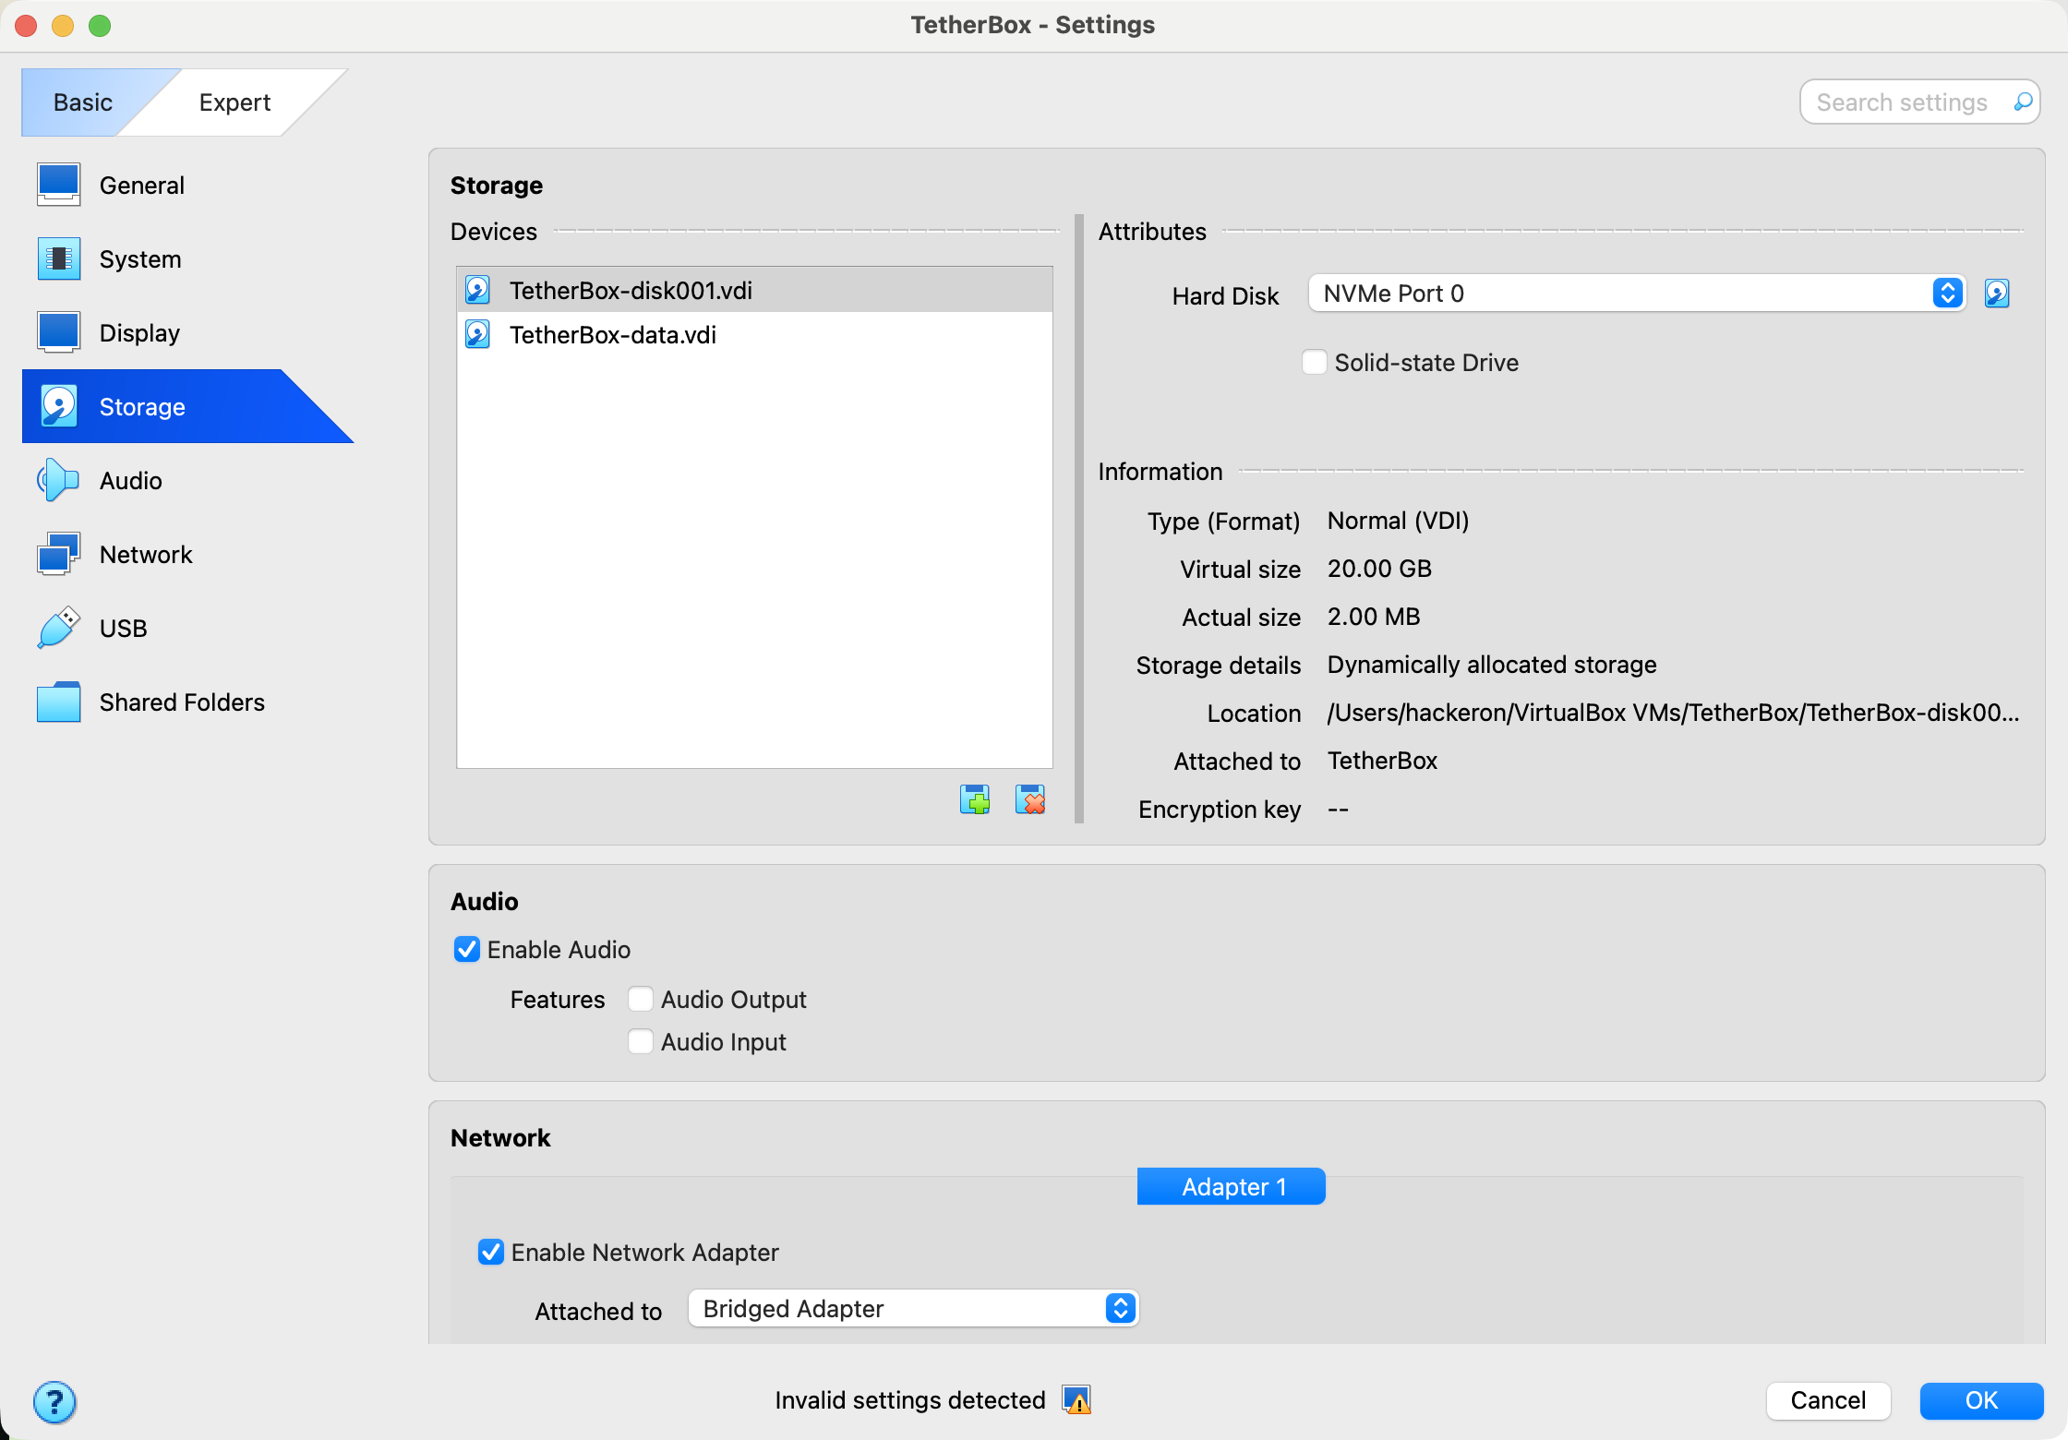
Task: Click the choose disk icon beside Hard Disk
Action: click(1997, 294)
